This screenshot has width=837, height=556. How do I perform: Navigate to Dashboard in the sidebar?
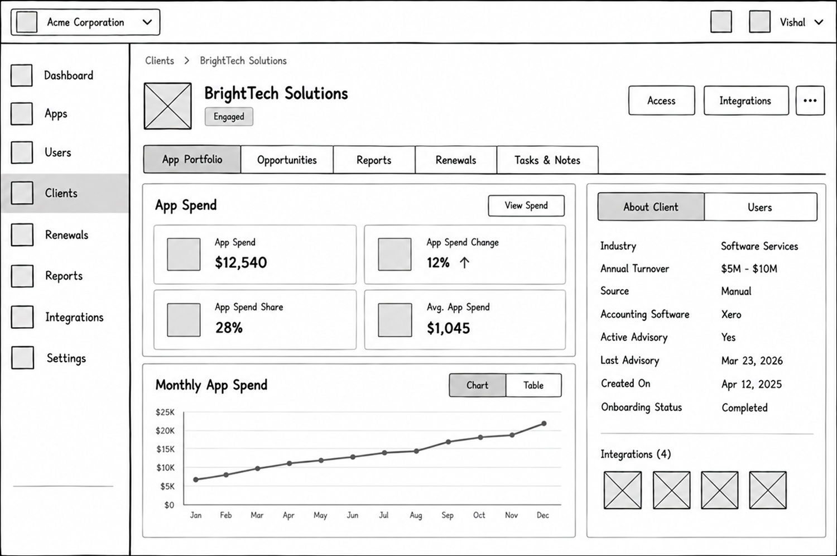[x=65, y=75]
